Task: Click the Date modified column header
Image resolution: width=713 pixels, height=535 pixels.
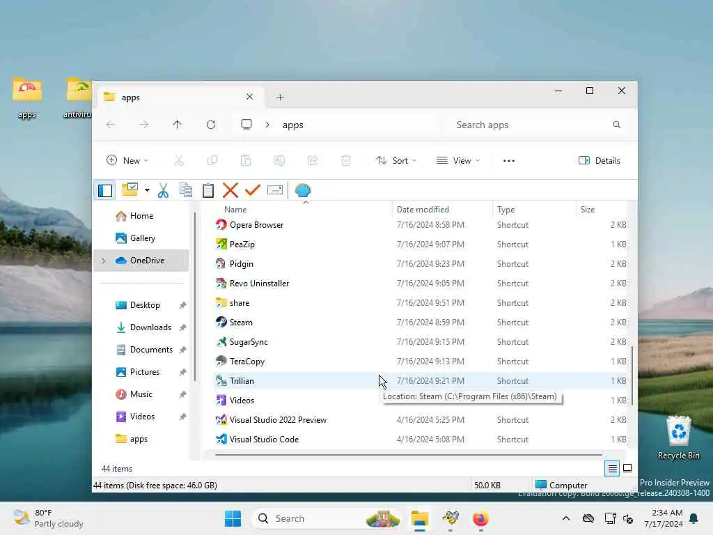Action: tap(442, 210)
